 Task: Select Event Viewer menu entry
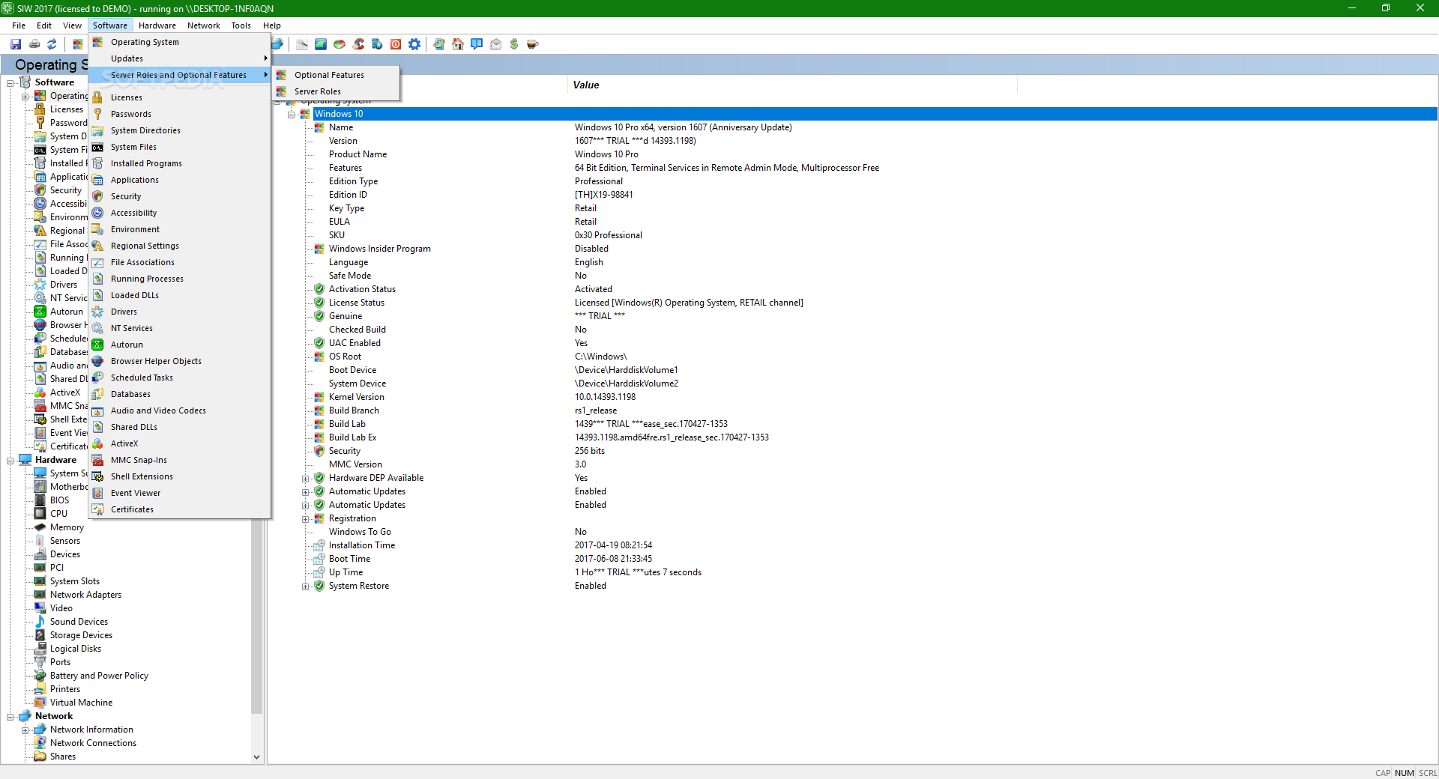(x=179, y=493)
